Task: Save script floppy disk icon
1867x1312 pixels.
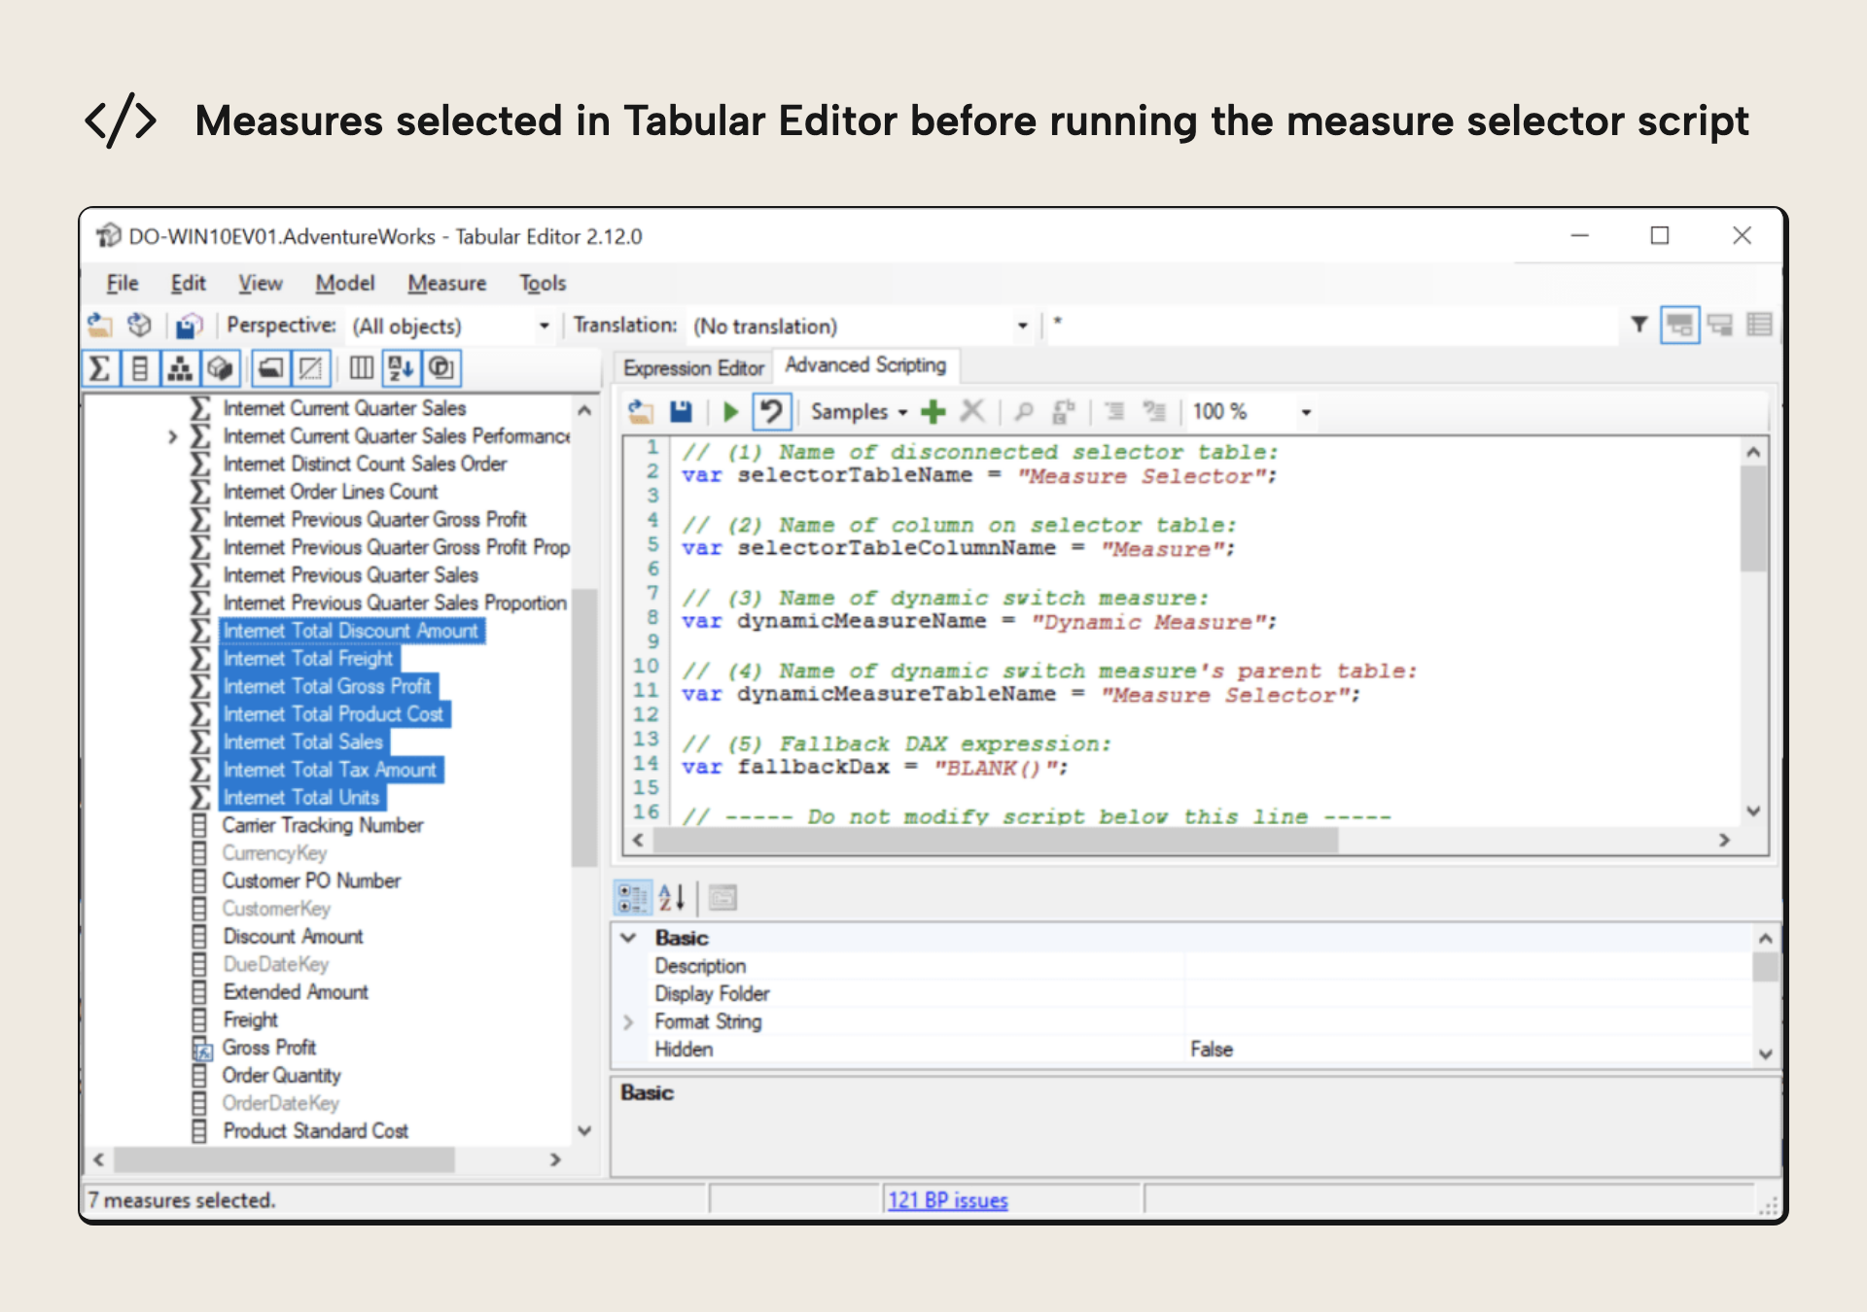Action: (681, 412)
